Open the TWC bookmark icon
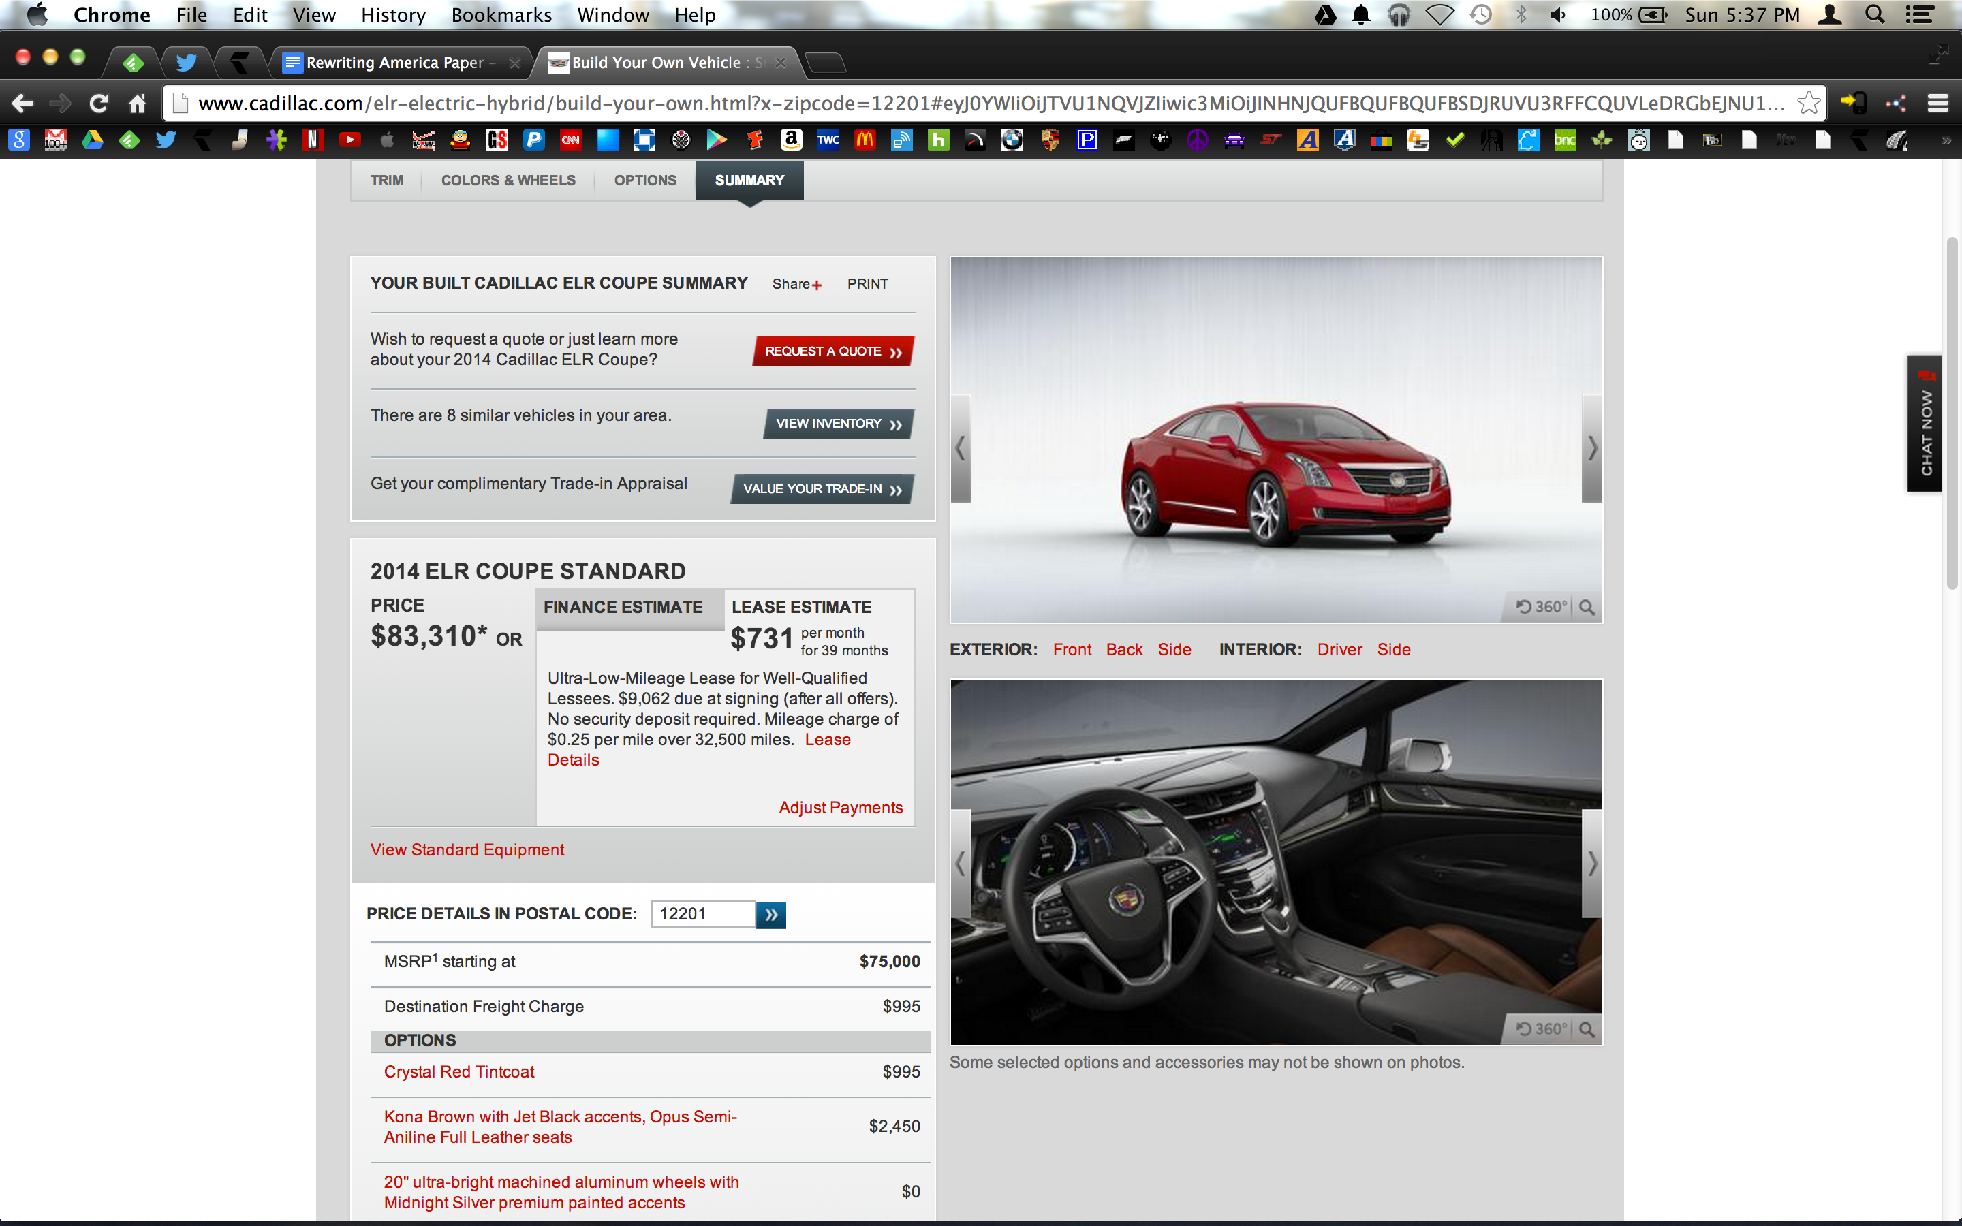Viewport: 1962px width, 1226px height. click(x=828, y=140)
